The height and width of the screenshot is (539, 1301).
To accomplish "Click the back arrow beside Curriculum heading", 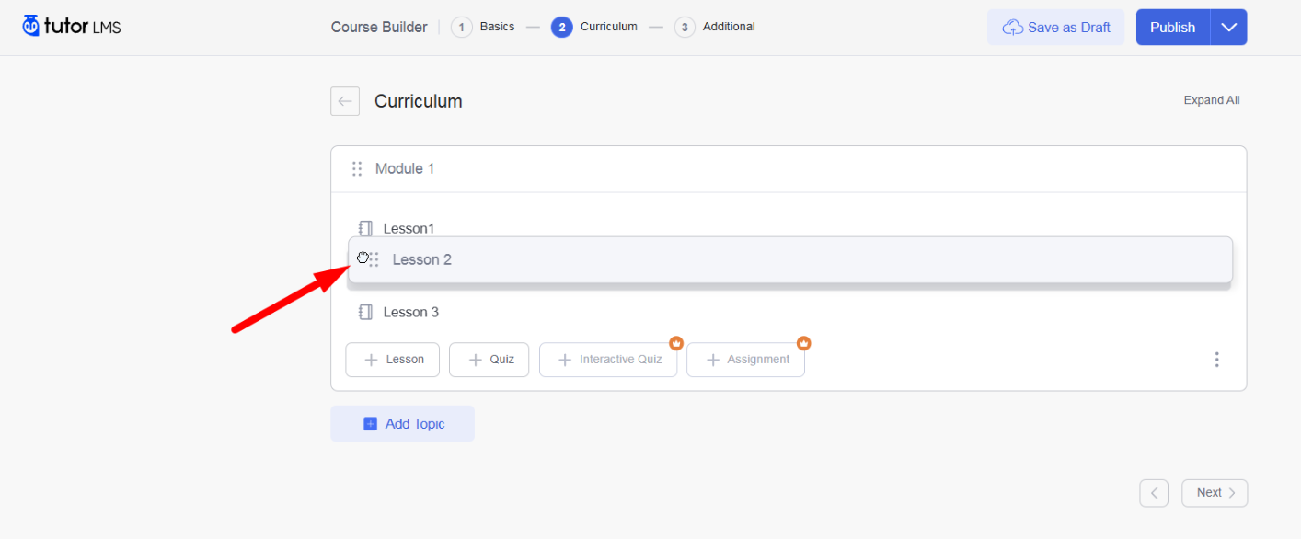I will pos(345,101).
